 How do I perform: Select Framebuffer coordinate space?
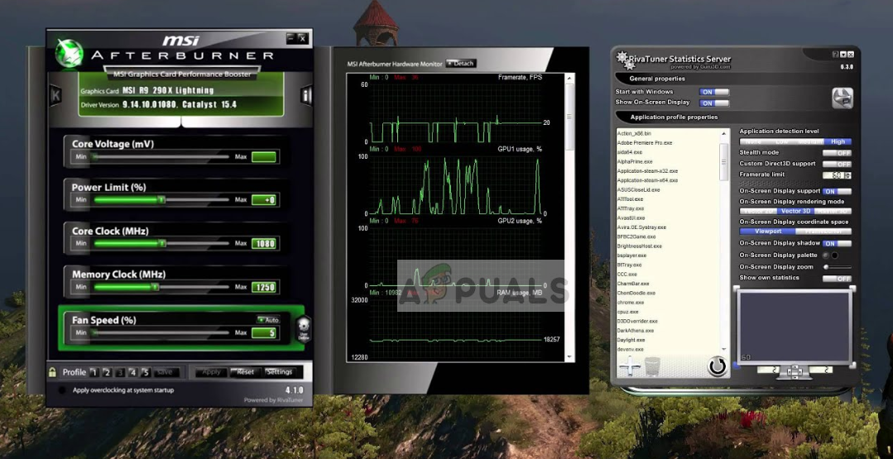823,232
